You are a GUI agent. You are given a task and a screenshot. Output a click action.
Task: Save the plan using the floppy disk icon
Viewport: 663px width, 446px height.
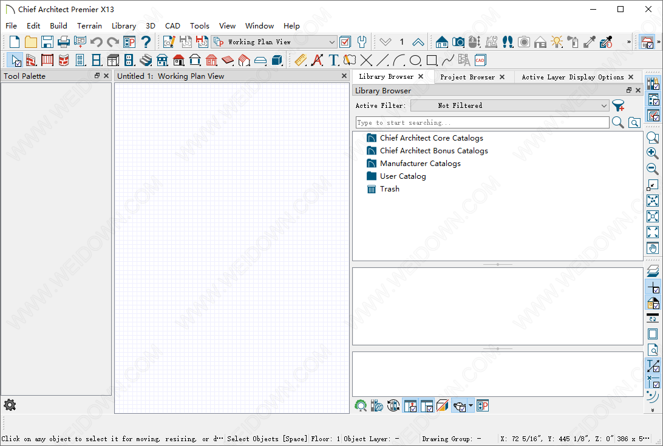pyautogui.click(x=47, y=42)
